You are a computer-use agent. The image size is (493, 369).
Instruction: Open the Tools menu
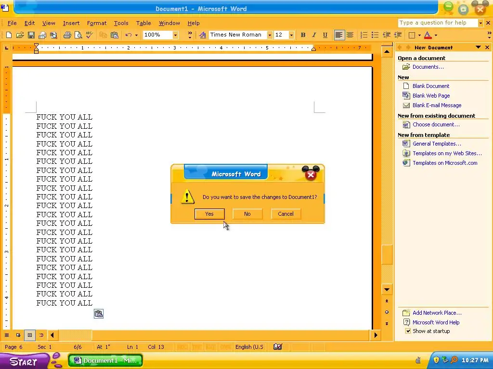(x=121, y=23)
